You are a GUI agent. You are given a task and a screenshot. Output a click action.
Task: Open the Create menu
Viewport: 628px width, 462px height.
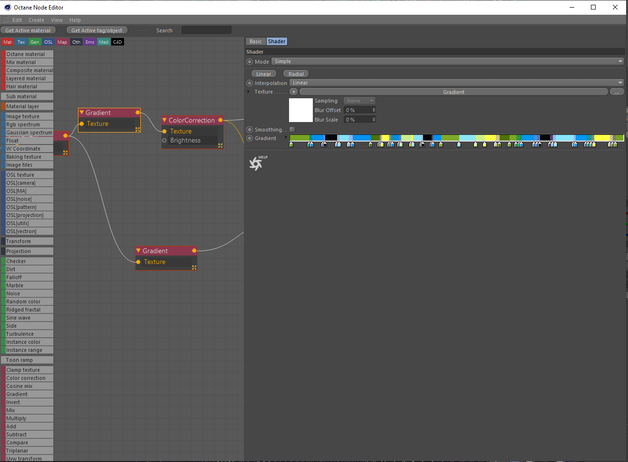point(36,20)
